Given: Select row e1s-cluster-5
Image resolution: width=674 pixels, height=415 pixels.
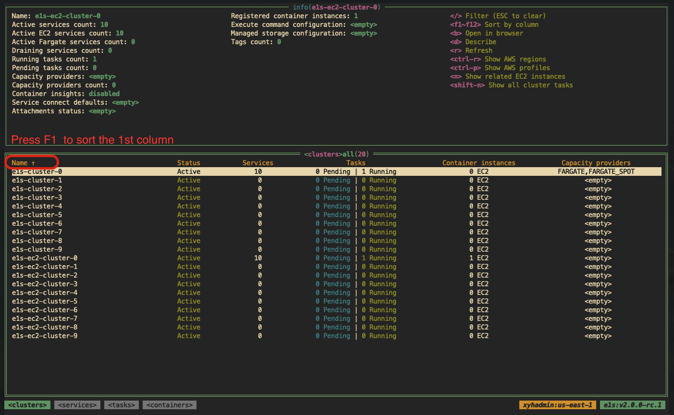Looking at the screenshot, I should (335, 215).
